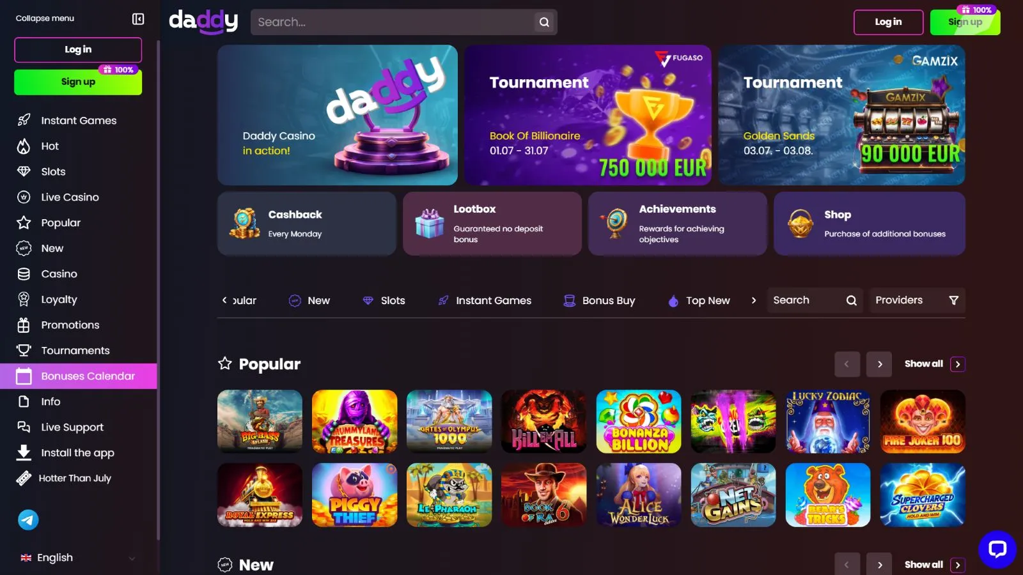
Task: Collapse the sidebar menu icon
Action: click(x=138, y=19)
